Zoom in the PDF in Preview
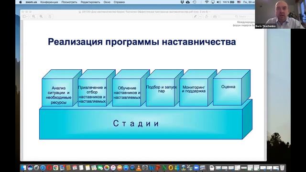Screen dimensions: 306x172 (x=41, y=17)
